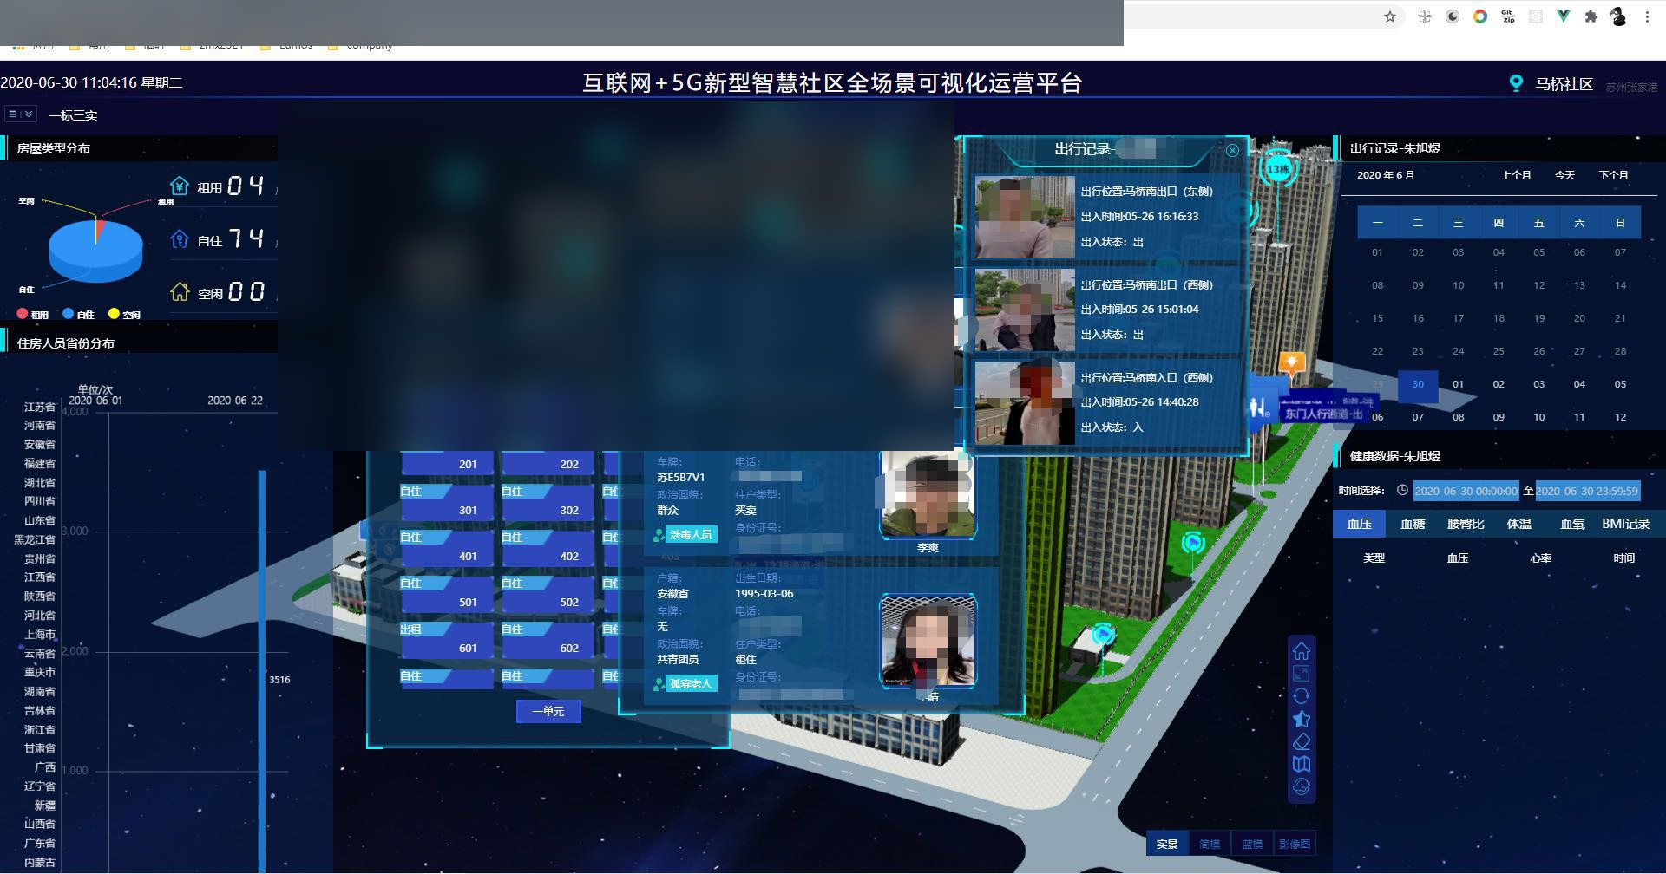Click the cyan camera marker by the road
The image size is (1666, 874).
pos(1193,543)
